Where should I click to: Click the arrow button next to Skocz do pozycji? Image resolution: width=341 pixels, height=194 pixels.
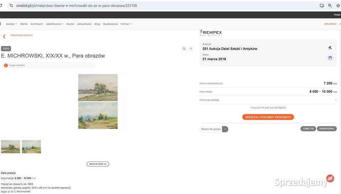coord(225,129)
